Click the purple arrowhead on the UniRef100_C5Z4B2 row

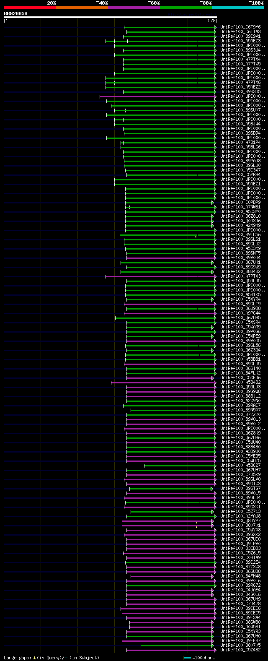(215, 650)
